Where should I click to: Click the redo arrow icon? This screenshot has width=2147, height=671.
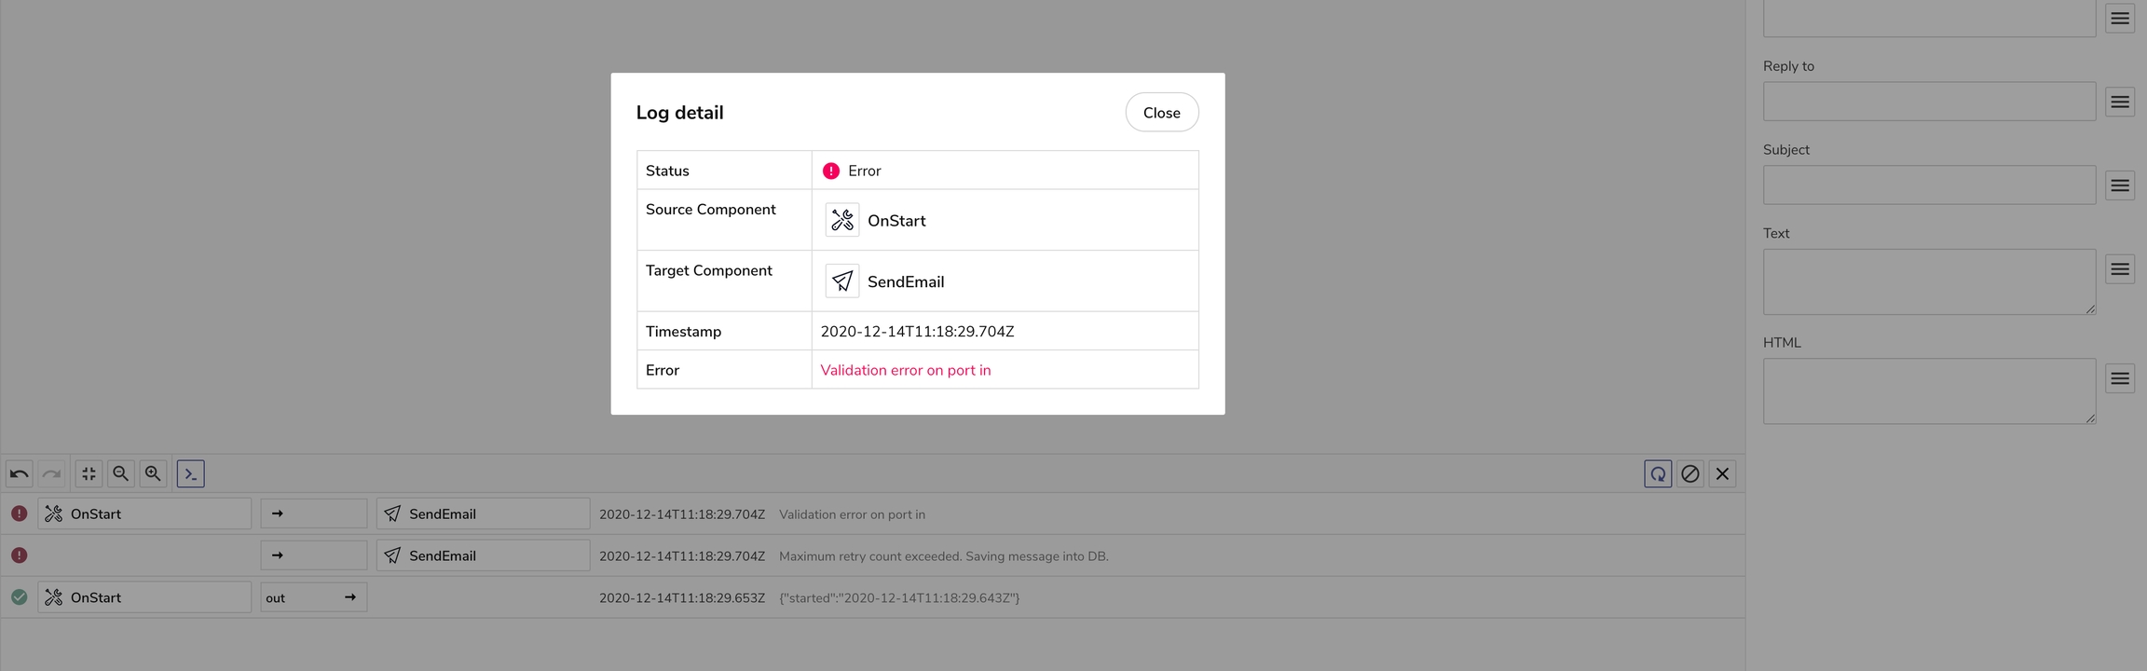point(51,473)
